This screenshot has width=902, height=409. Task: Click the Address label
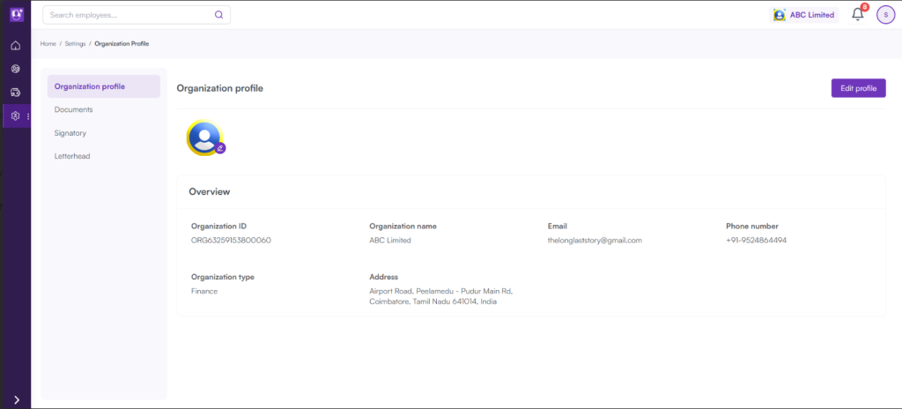[384, 277]
